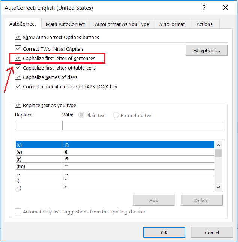Image resolution: width=238 pixels, height=242 pixels.
Task: Close the AutoCorrect dialog window
Action: (225, 8)
